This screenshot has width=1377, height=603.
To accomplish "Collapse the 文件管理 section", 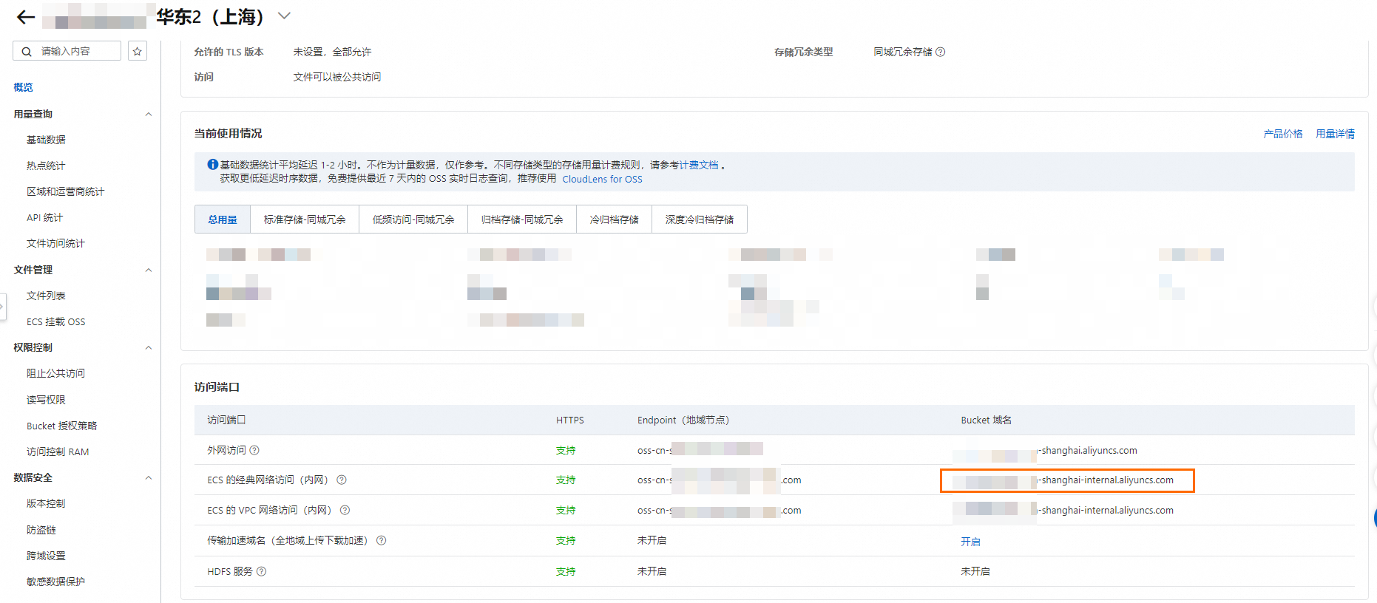I will point(149,270).
